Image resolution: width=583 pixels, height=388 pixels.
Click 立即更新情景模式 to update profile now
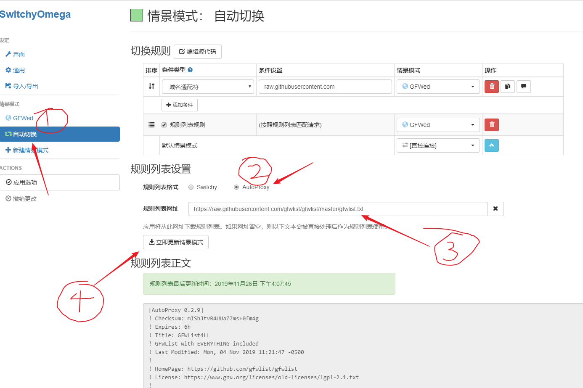[176, 242]
